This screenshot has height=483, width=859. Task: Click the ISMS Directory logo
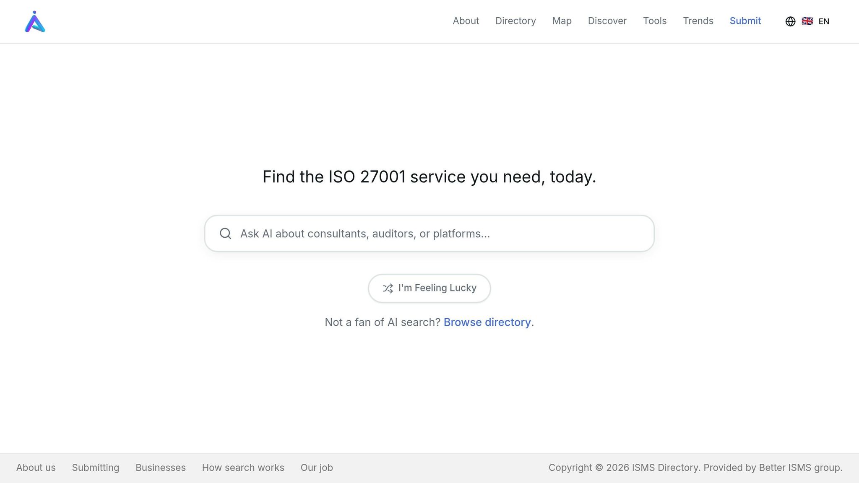[x=36, y=21]
